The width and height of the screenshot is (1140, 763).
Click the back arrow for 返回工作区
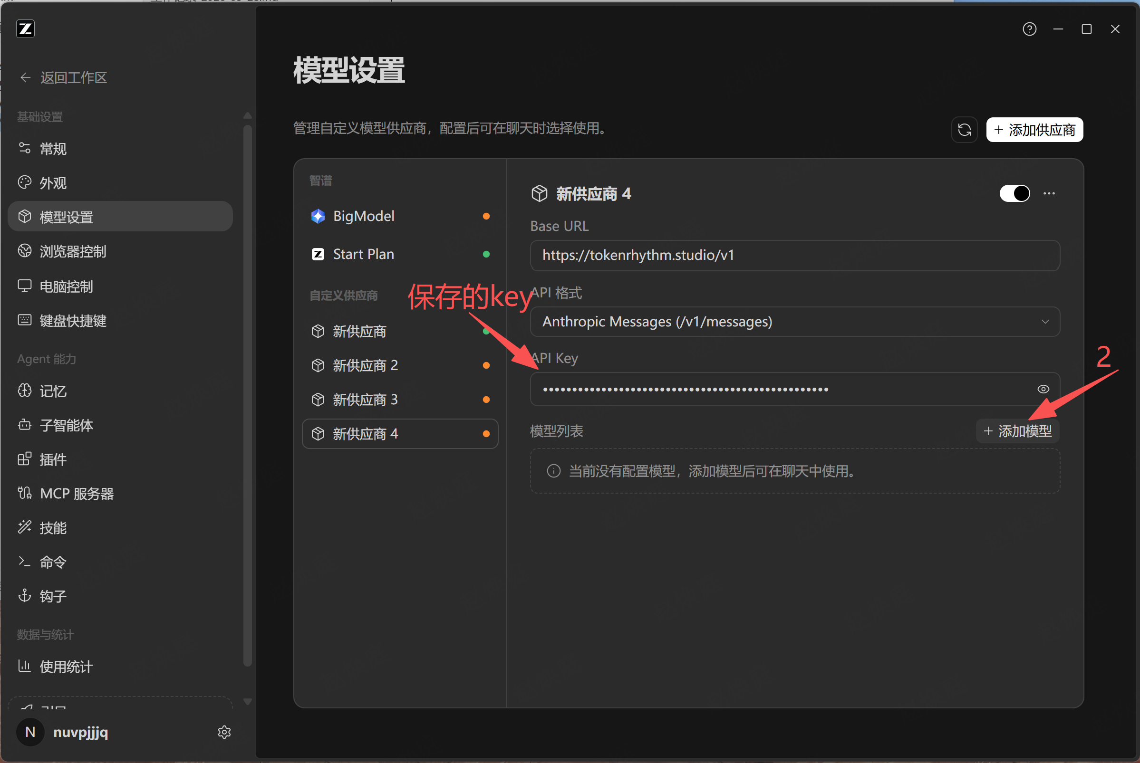click(x=25, y=77)
